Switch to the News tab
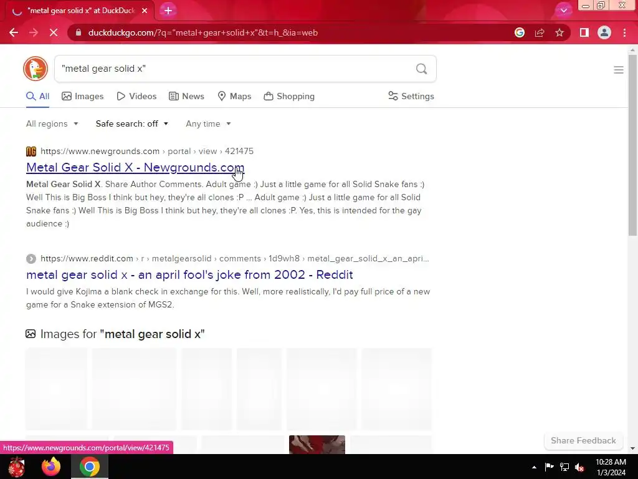Viewport: 638px width, 479px height. (186, 97)
